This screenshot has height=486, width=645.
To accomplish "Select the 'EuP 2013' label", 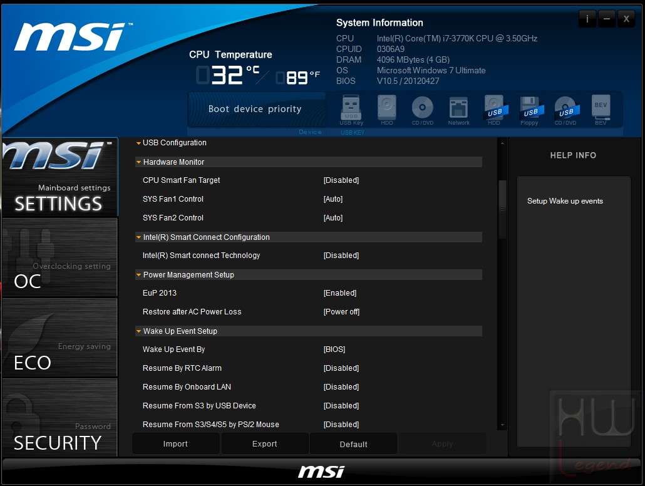I will [160, 293].
